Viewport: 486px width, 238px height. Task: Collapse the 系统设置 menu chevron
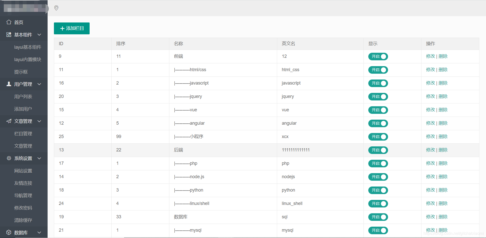point(39,158)
